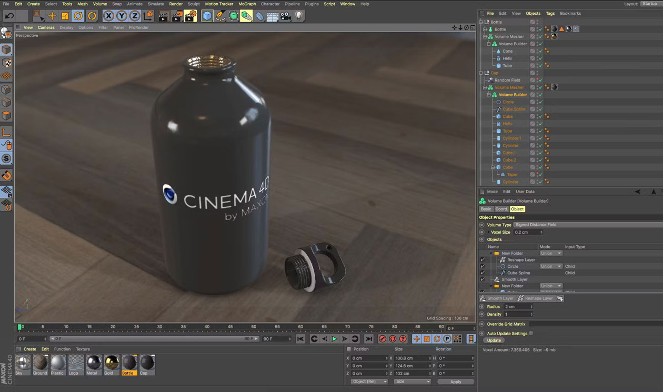The width and height of the screenshot is (663, 392).
Task: Toggle Position keying in timeline bar
Action: (417, 339)
